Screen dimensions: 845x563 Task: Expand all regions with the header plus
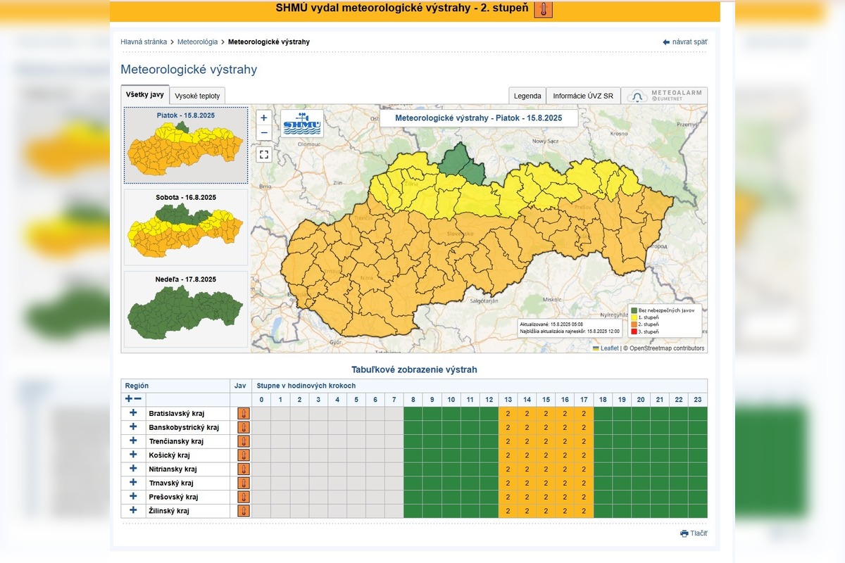click(129, 399)
